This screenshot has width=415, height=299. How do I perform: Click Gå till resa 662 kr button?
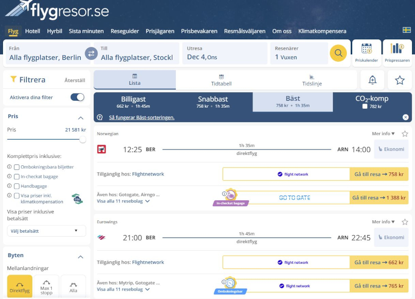click(379, 263)
